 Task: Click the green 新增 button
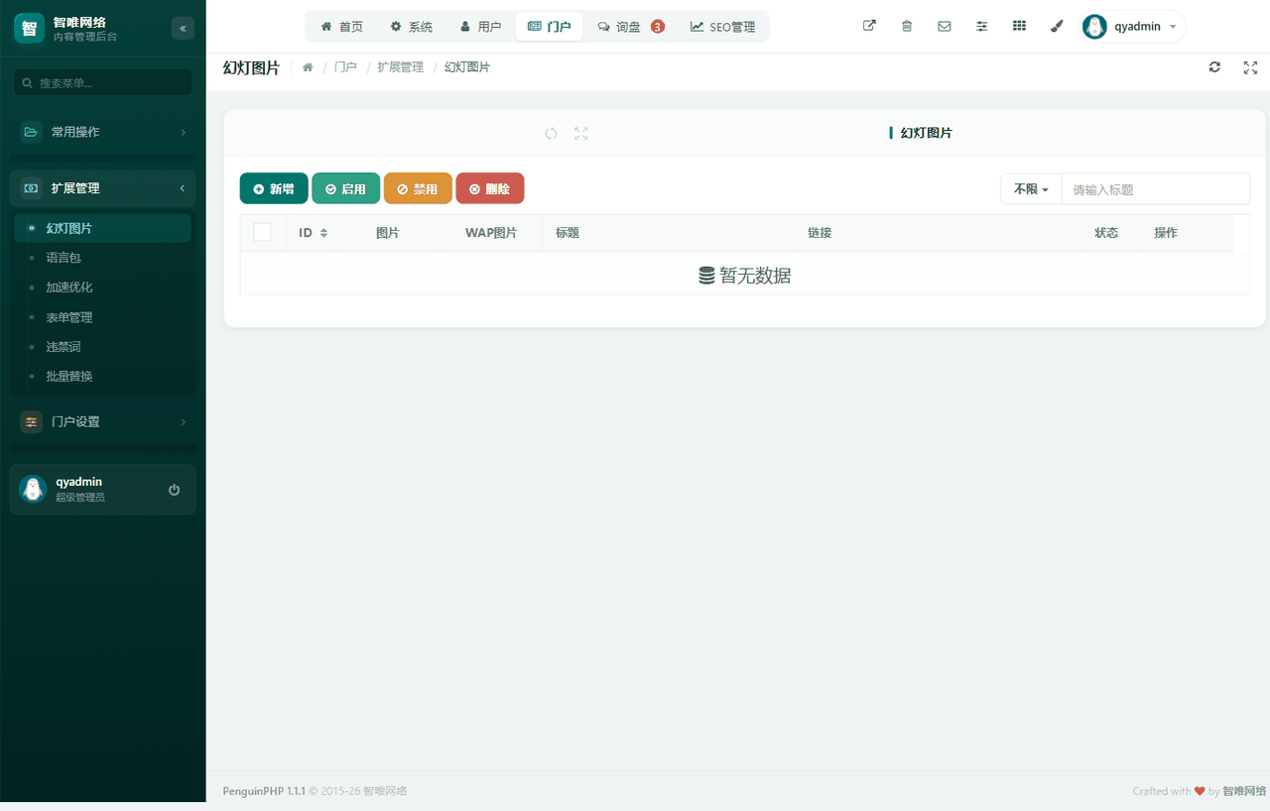pos(274,188)
